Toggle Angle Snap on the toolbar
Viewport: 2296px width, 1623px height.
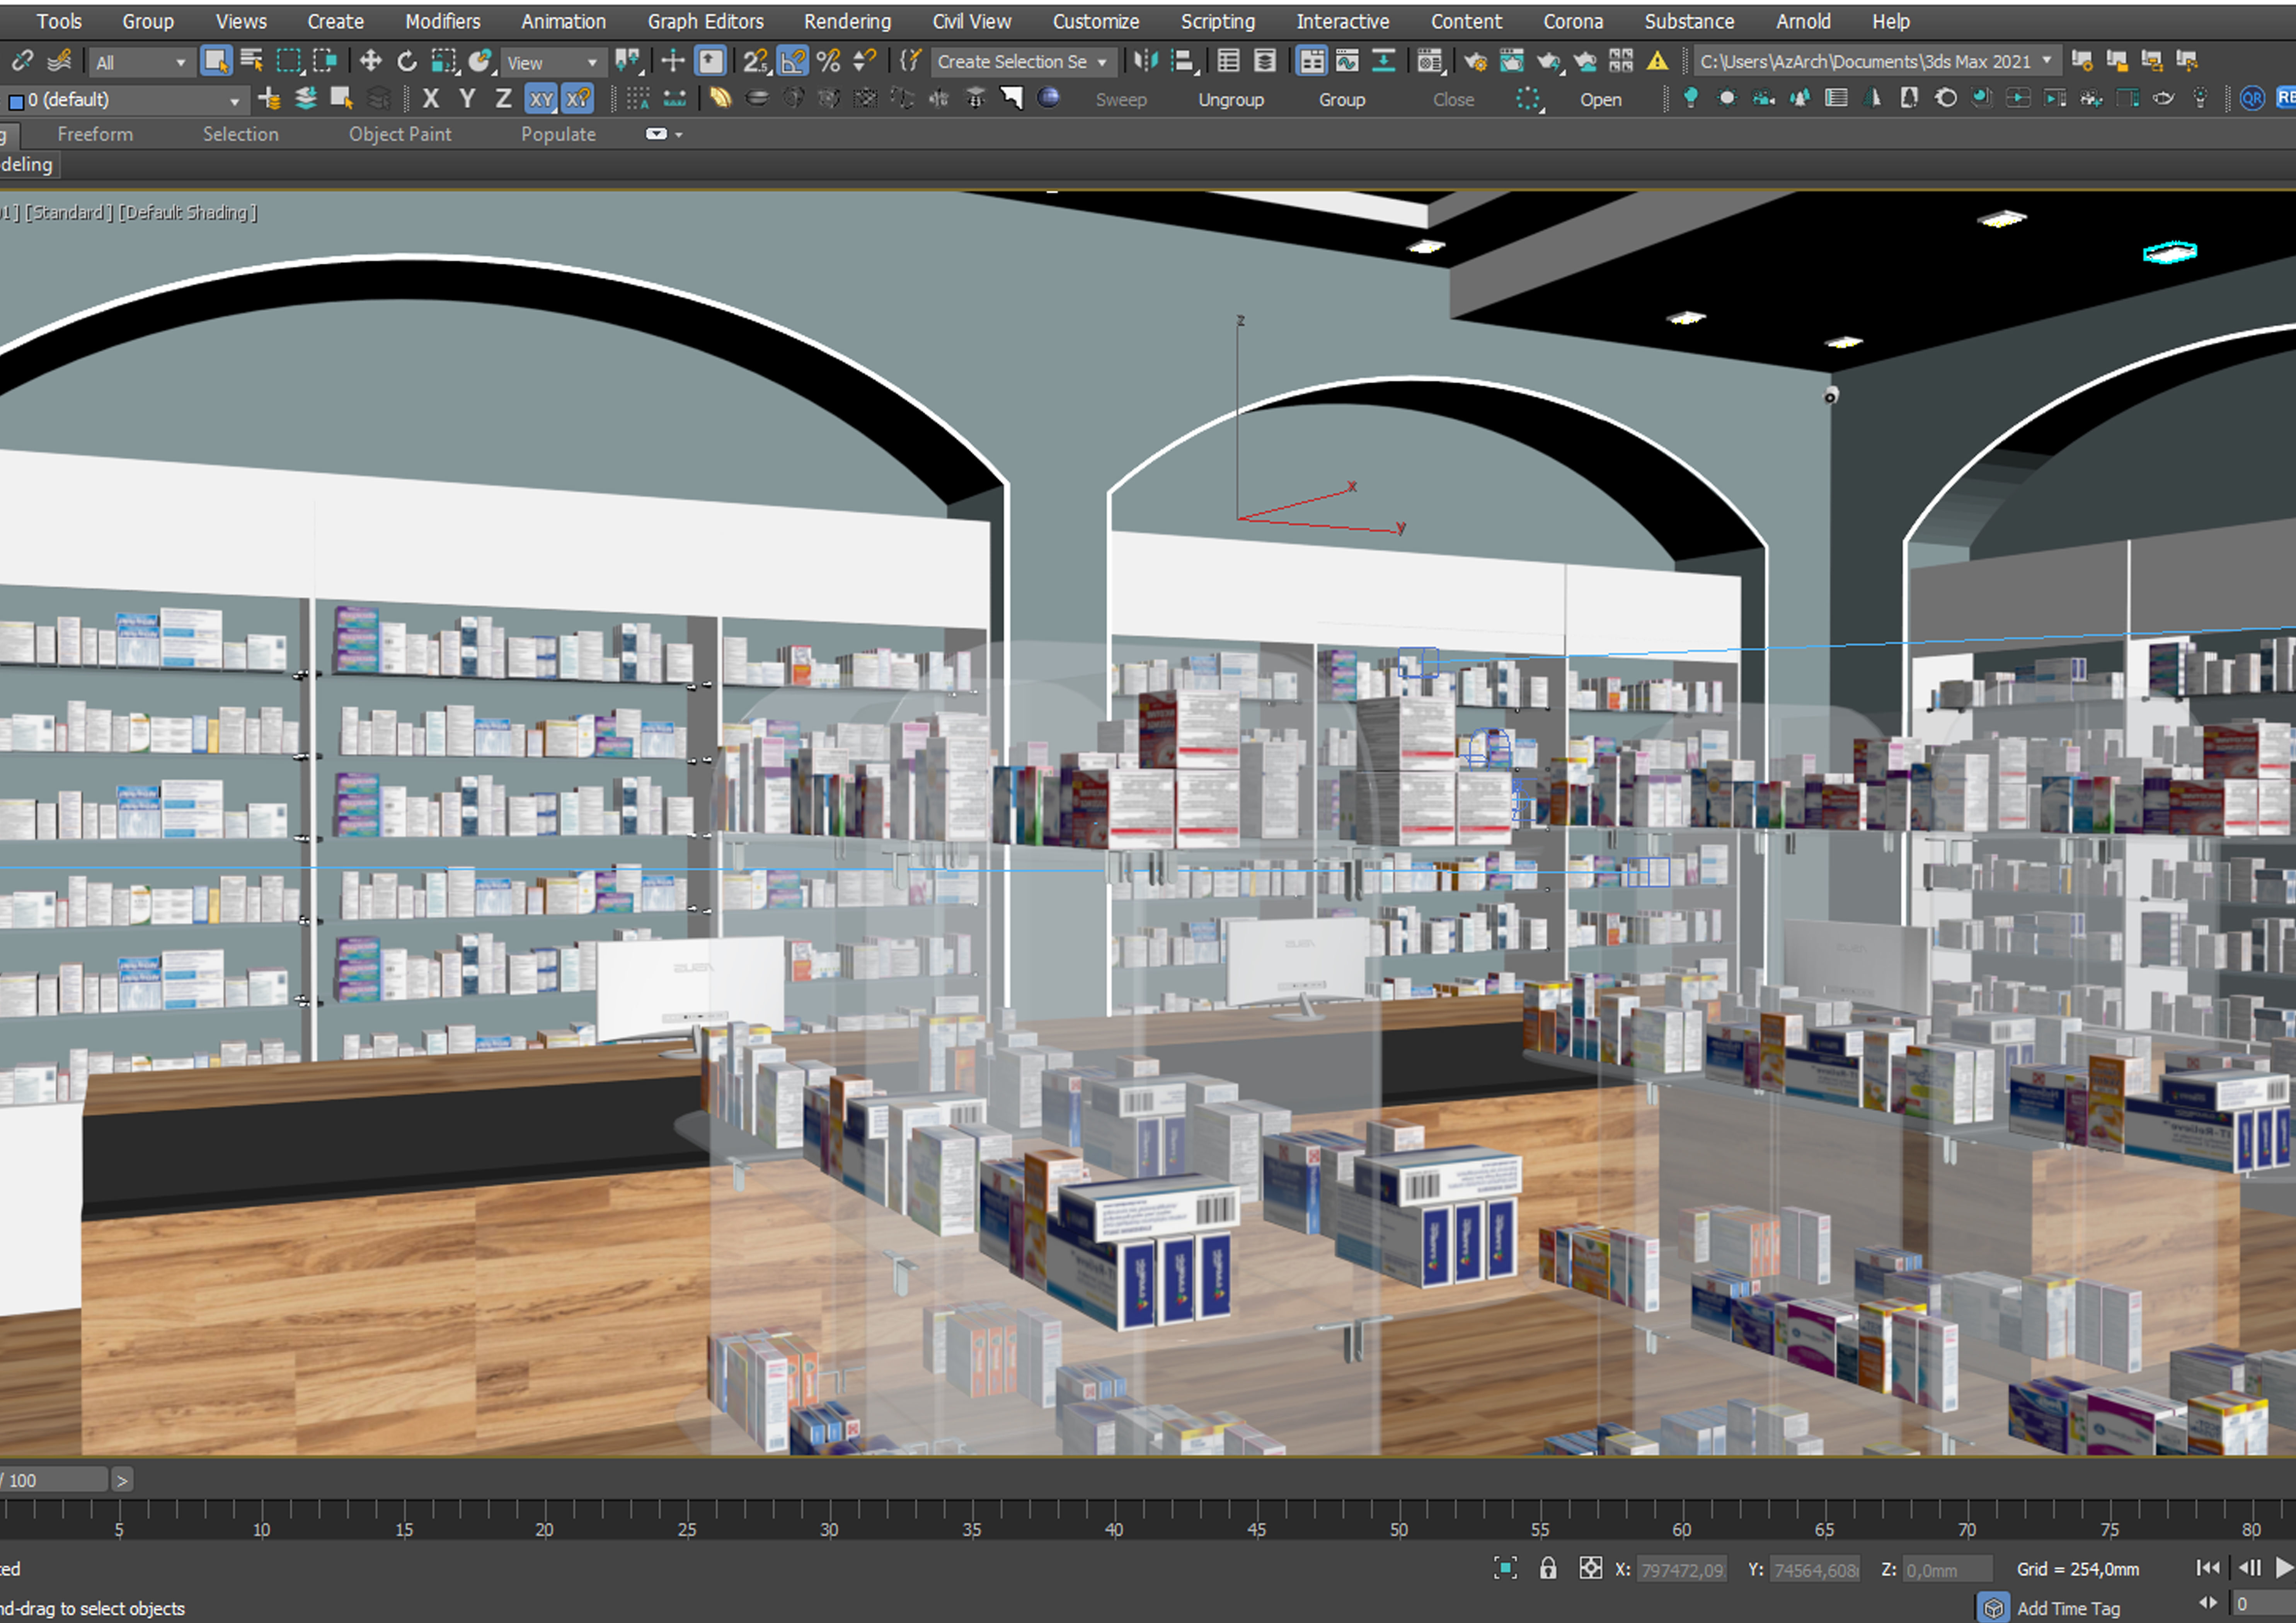point(792,61)
